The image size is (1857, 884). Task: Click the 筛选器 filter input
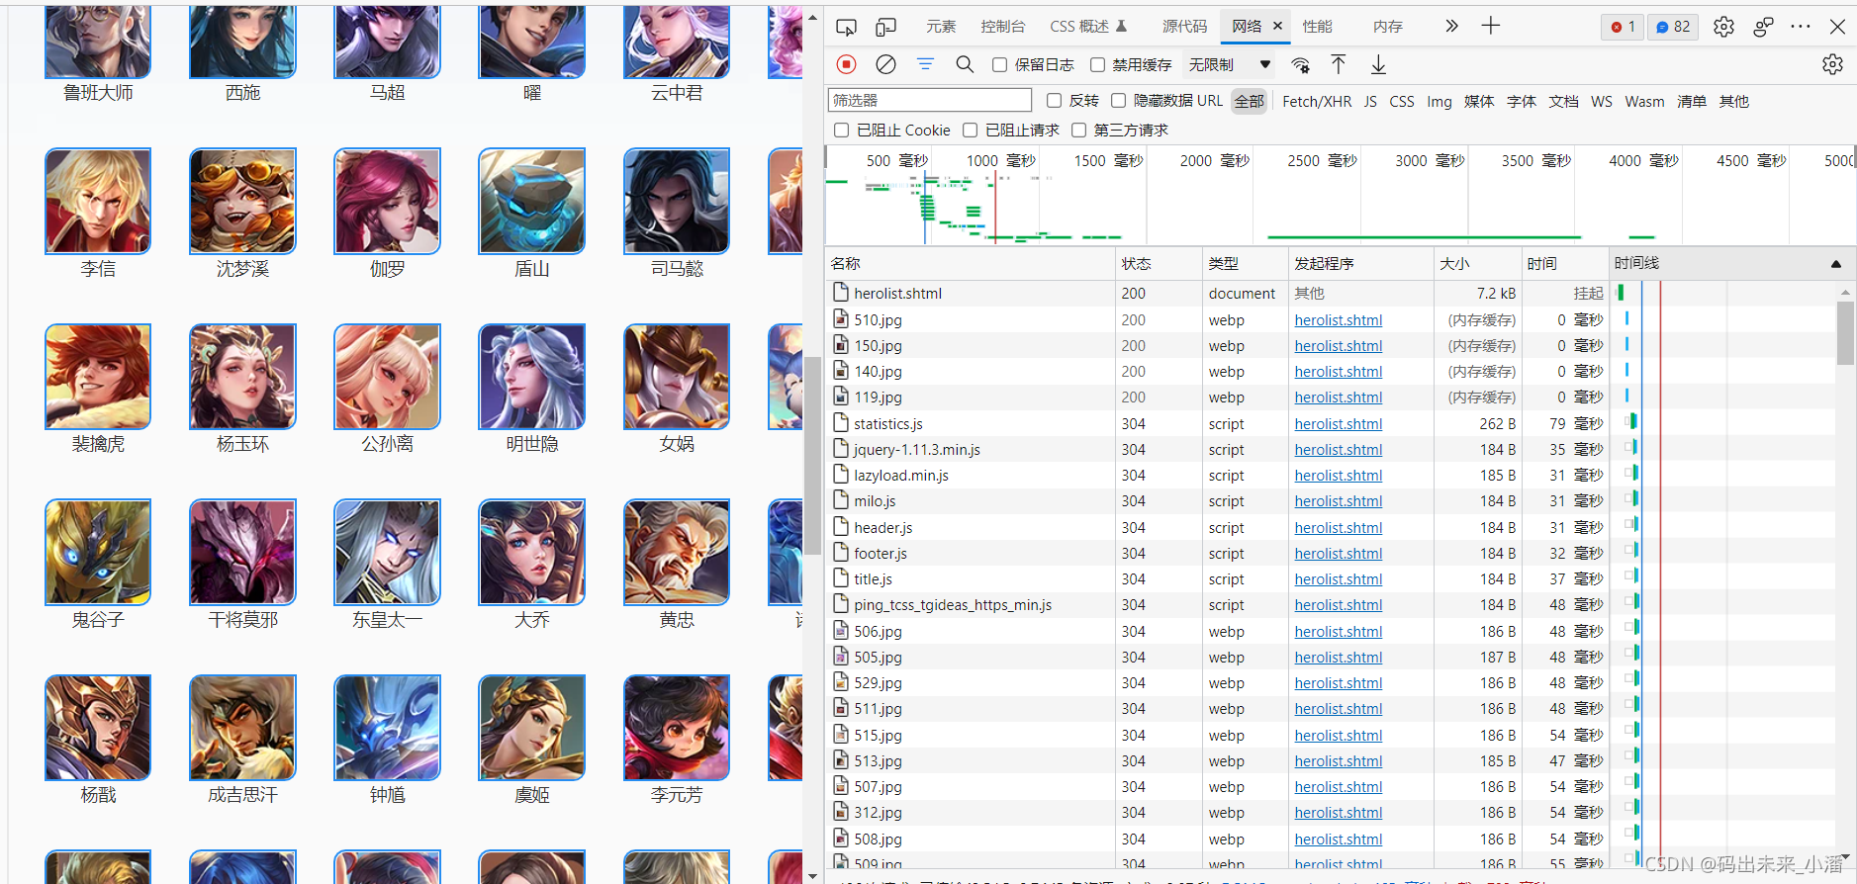pyautogui.click(x=930, y=100)
